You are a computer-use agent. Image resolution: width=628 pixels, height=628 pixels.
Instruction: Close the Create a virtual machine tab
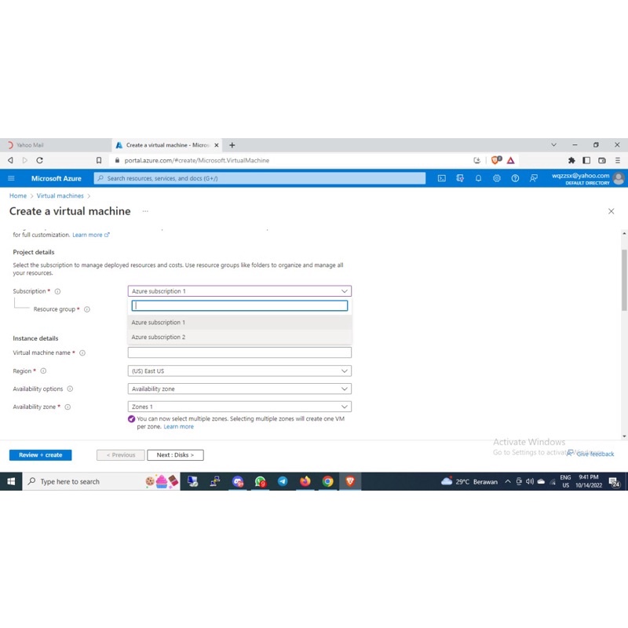point(217,145)
